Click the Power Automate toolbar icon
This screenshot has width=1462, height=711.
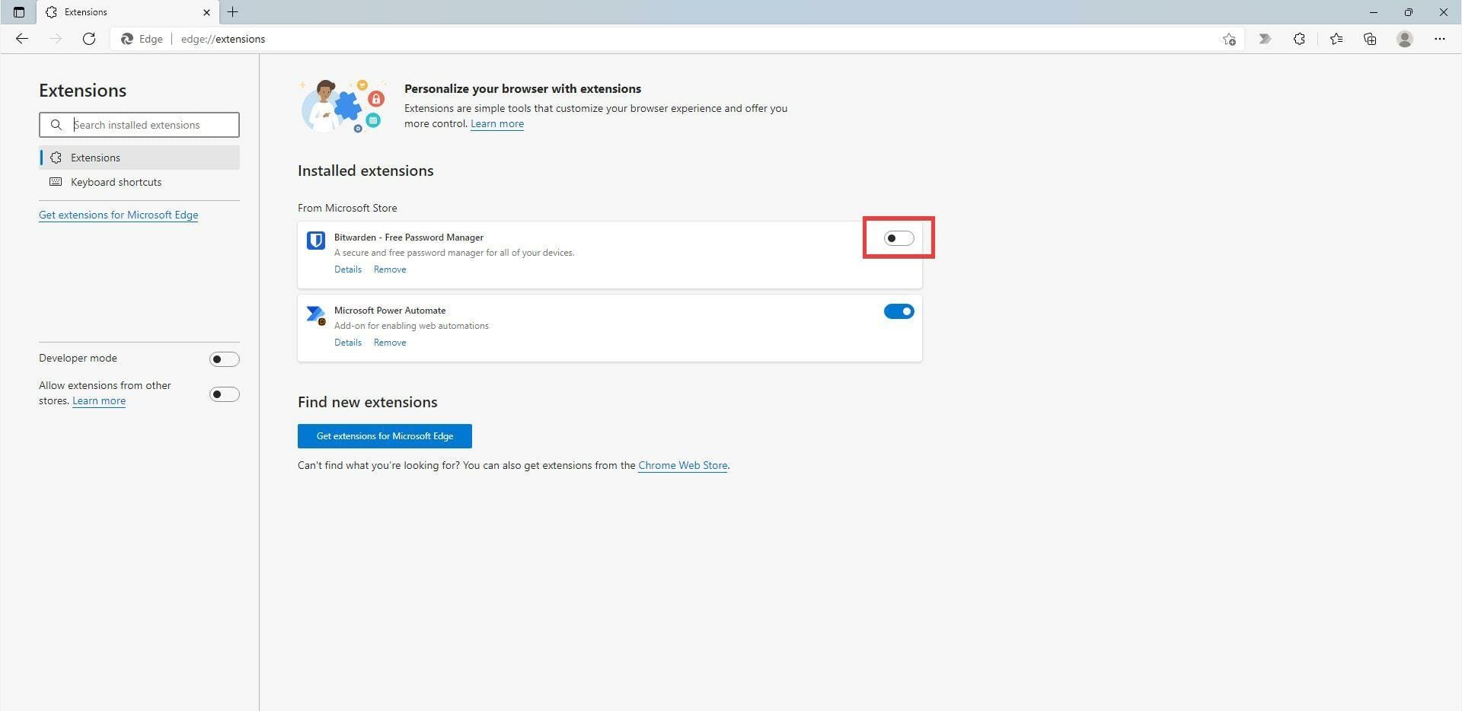(1265, 39)
